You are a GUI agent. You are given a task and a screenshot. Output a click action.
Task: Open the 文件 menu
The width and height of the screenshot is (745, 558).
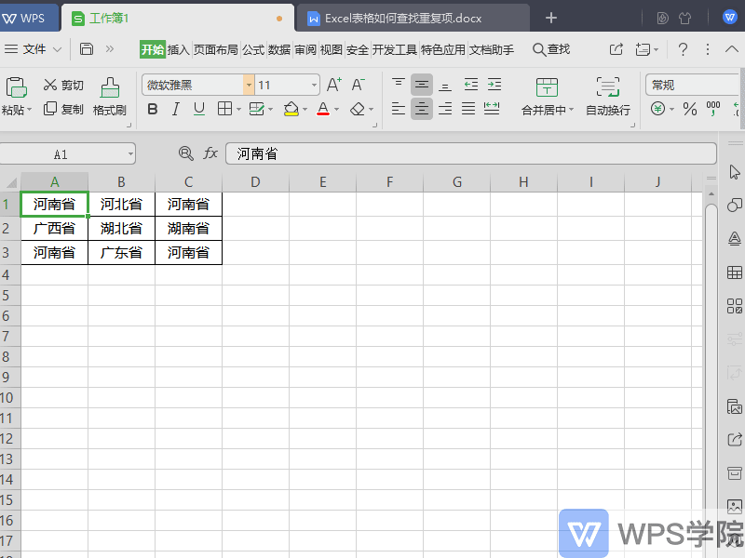[34, 49]
